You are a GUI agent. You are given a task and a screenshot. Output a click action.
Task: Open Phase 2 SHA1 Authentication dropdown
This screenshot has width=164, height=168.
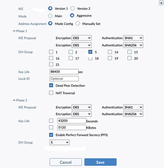(x=133, y=107)
